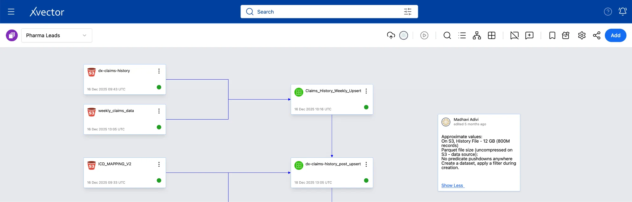
Task: Click the gray dataset circle icon
Action: click(x=404, y=35)
